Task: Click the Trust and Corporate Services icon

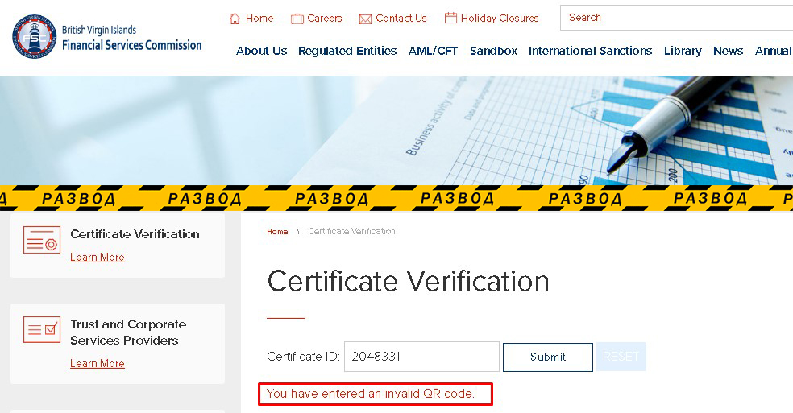Action: (42, 329)
